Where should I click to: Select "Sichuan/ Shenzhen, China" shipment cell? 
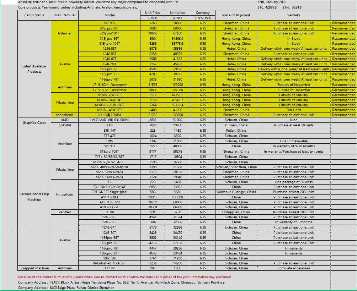(x=236, y=167)
